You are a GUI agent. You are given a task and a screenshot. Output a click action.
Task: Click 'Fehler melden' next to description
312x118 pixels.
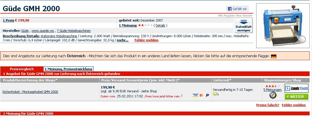click(146, 40)
